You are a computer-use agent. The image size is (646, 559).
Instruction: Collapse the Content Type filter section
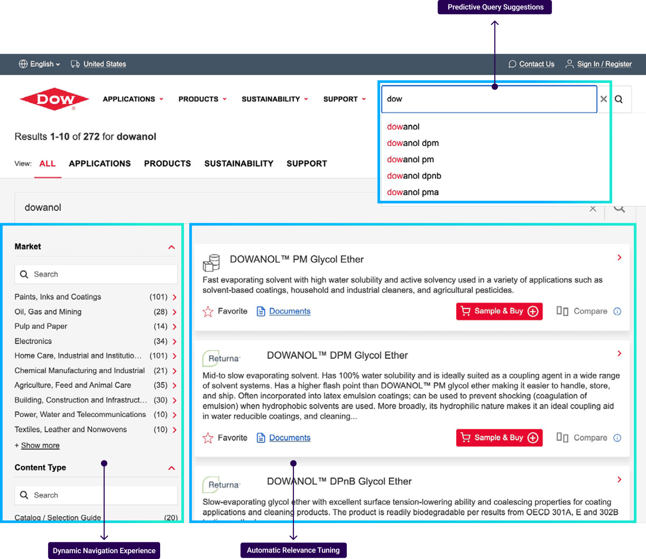[171, 468]
